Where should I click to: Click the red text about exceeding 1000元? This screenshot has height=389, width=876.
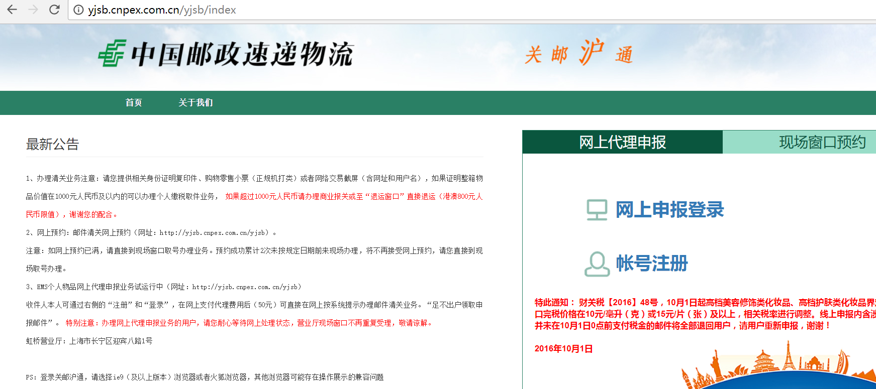(x=254, y=205)
